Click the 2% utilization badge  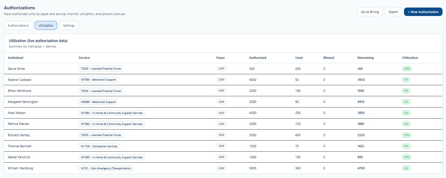(406, 102)
